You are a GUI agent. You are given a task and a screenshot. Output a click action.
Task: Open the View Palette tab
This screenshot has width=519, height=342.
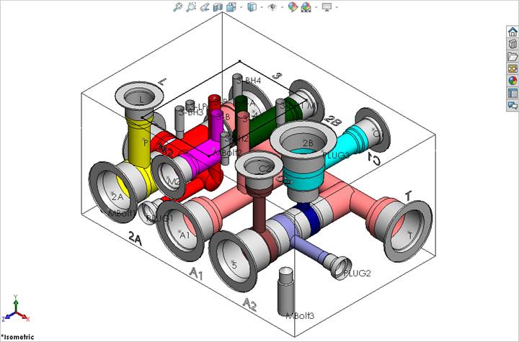click(513, 68)
